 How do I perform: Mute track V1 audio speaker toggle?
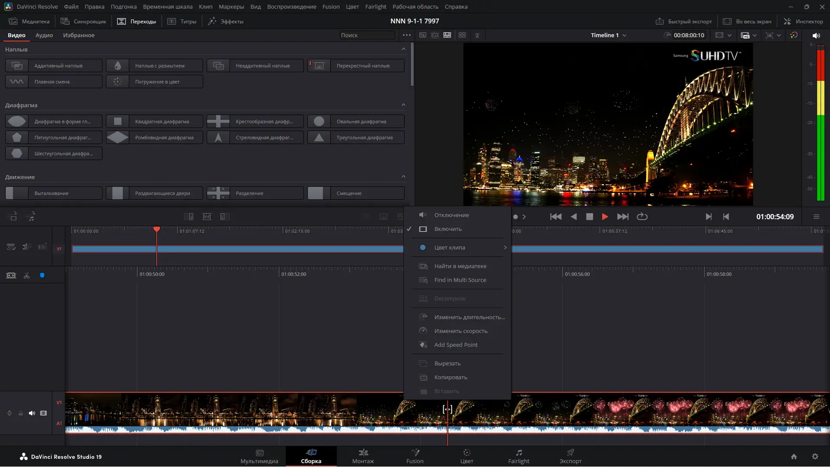[32, 413]
